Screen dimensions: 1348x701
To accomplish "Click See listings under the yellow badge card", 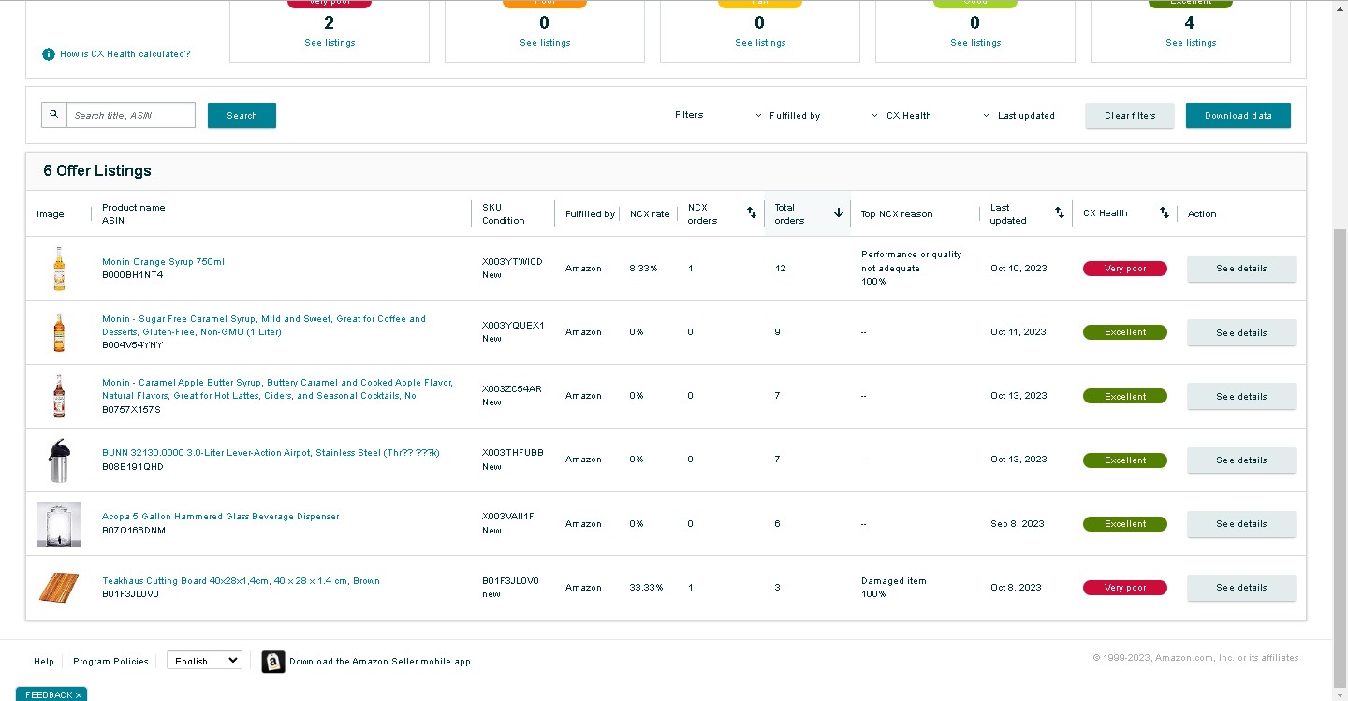I will coord(760,43).
